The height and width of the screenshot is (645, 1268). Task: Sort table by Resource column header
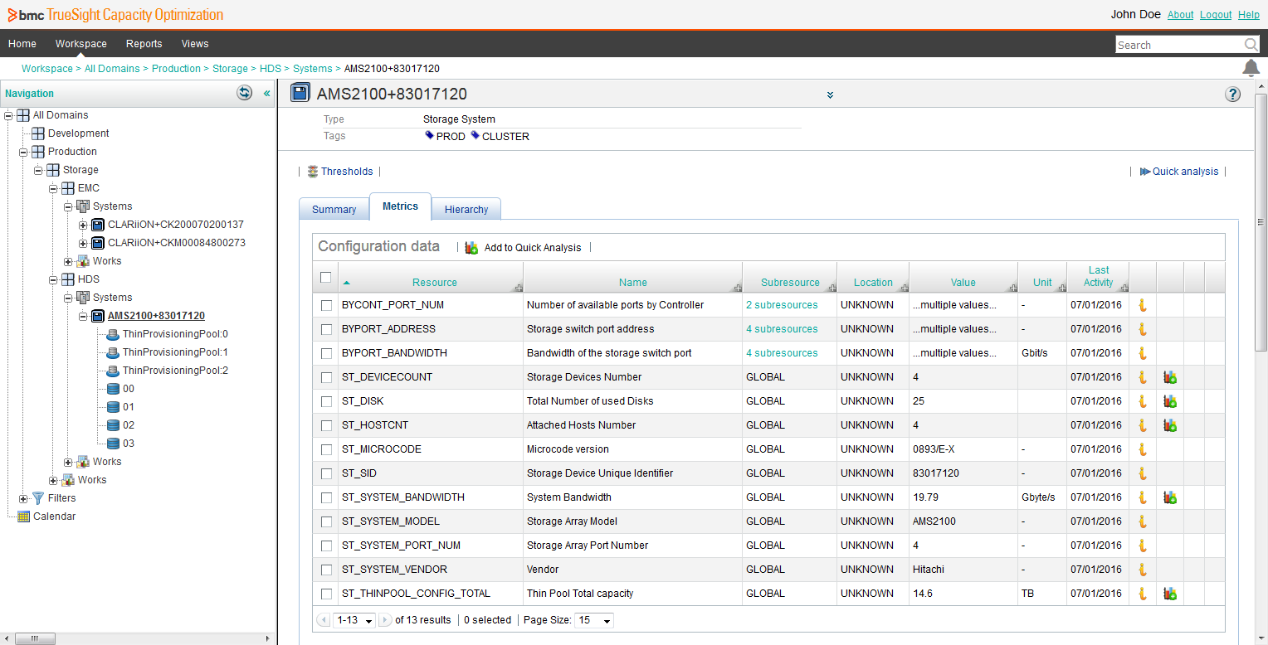click(x=434, y=283)
